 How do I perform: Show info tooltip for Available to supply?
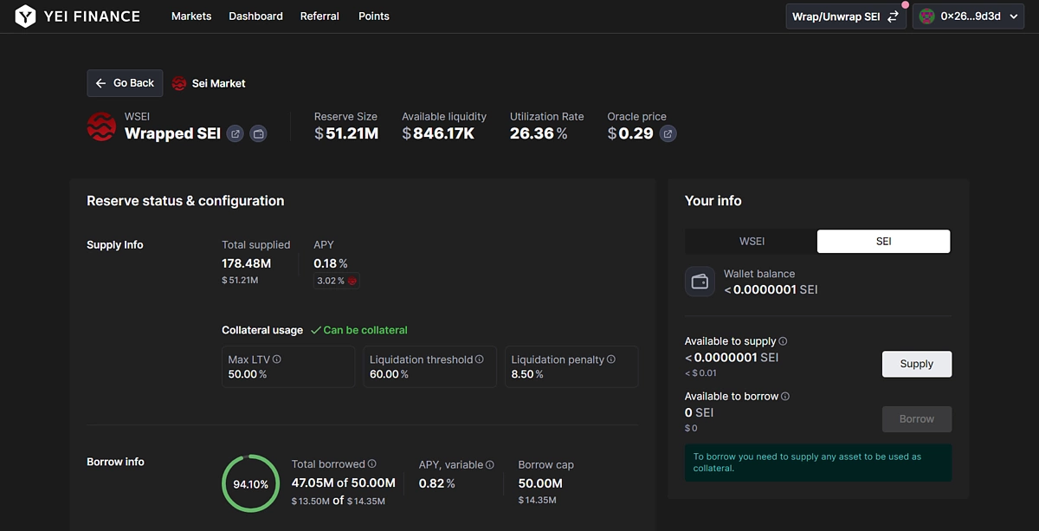click(x=783, y=341)
